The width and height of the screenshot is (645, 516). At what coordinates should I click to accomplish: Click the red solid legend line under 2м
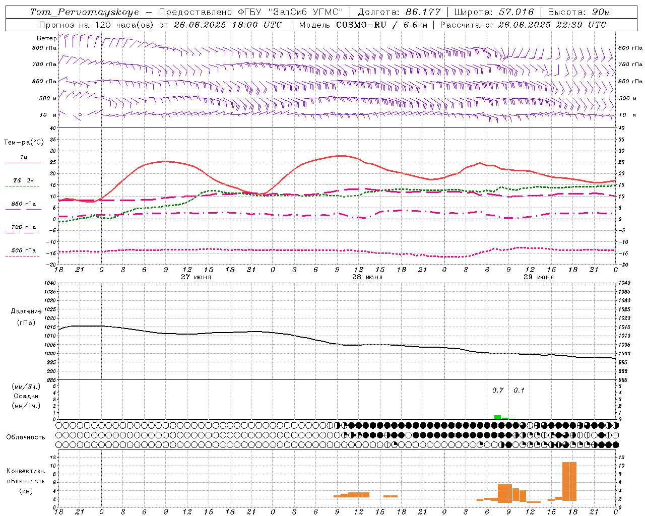tap(23, 163)
